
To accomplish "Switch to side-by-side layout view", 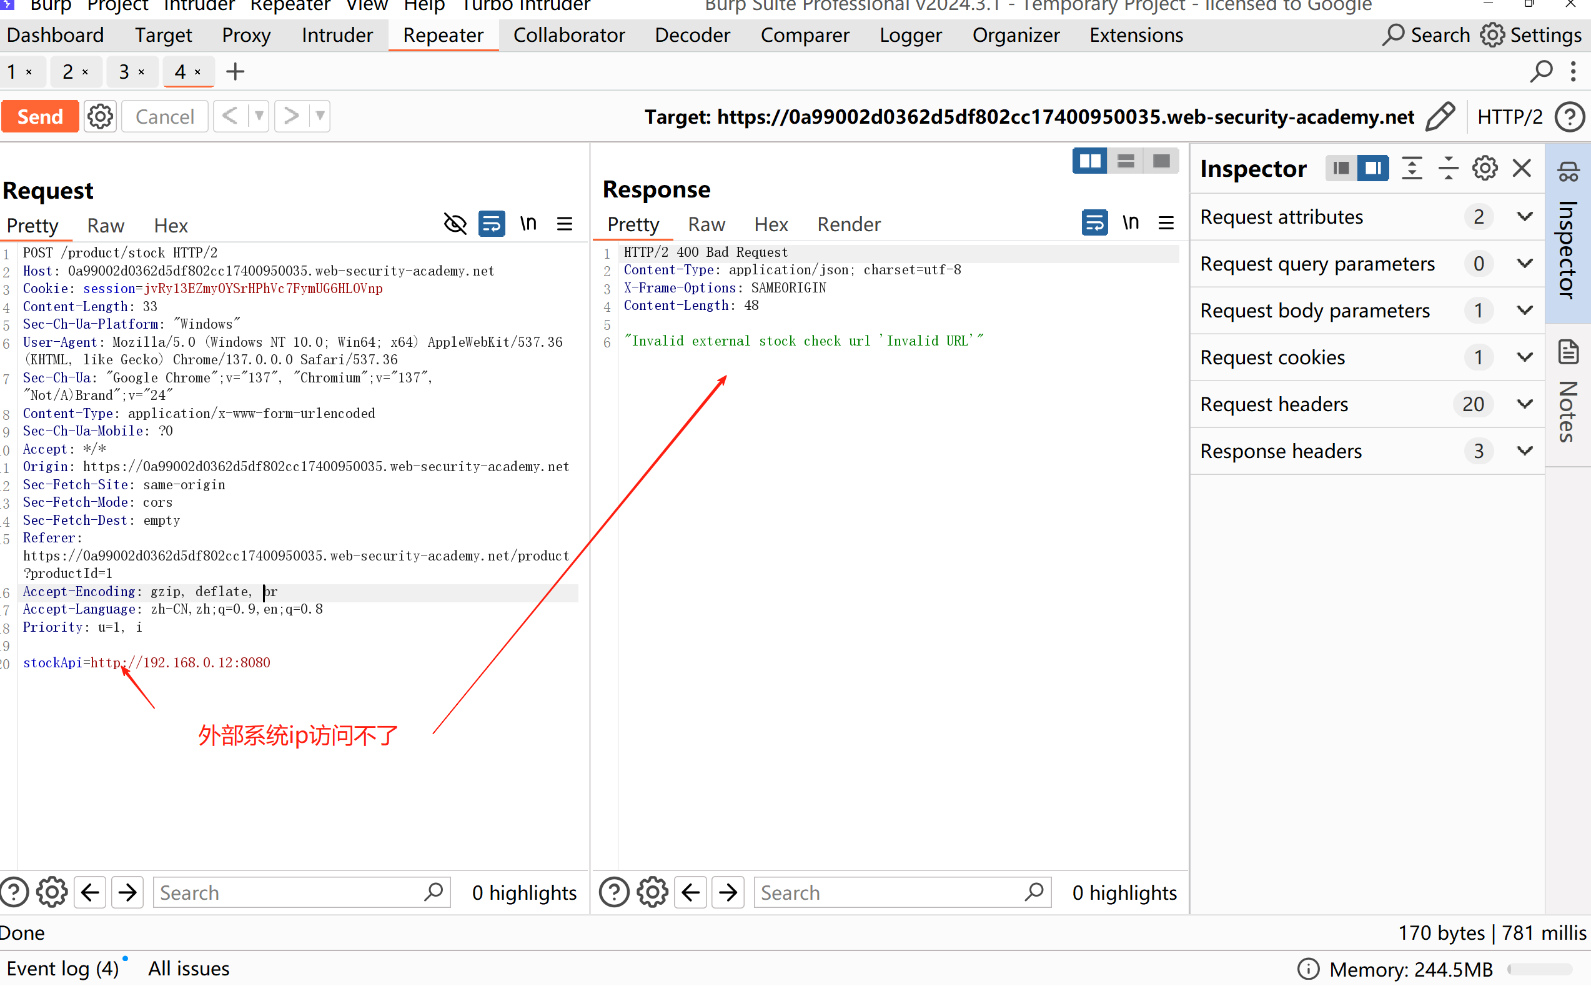I will point(1089,161).
